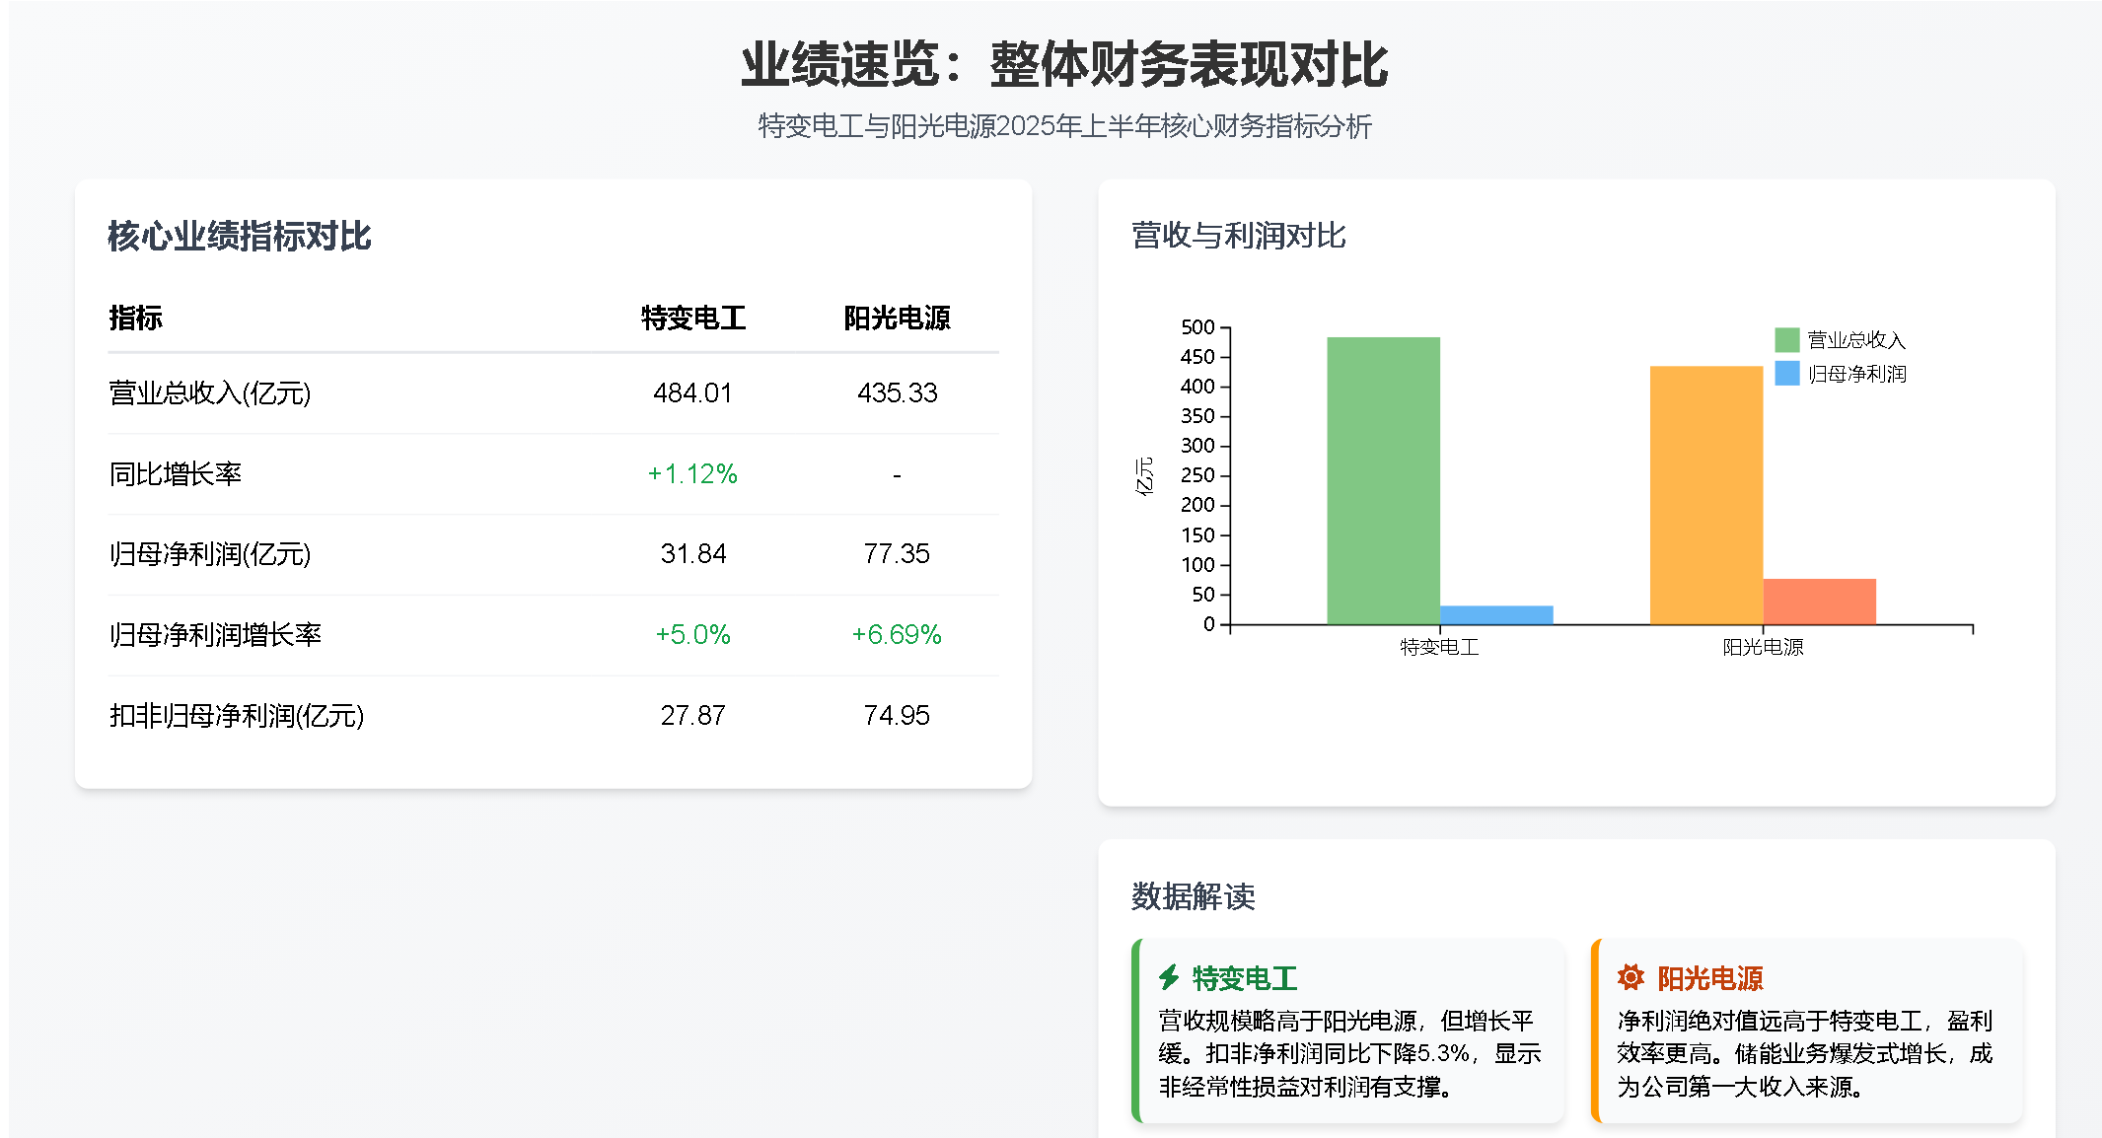Viewport: 2102px width, 1138px height.
Task: Select the 特变电工 table column header
Action: 692,318
